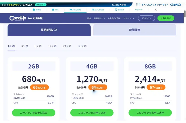Image resolution: width=186 pixels, height=123 pixels.
Task: Click the 3コア CPU value
Action: [51, 103]
